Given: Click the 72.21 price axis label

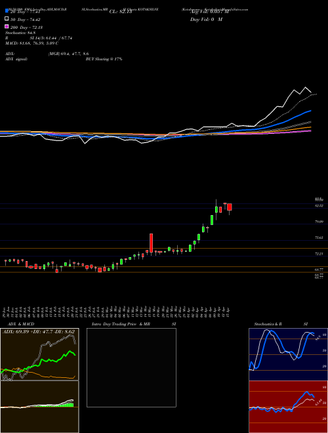Looking at the screenshot, I should [319, 253].
